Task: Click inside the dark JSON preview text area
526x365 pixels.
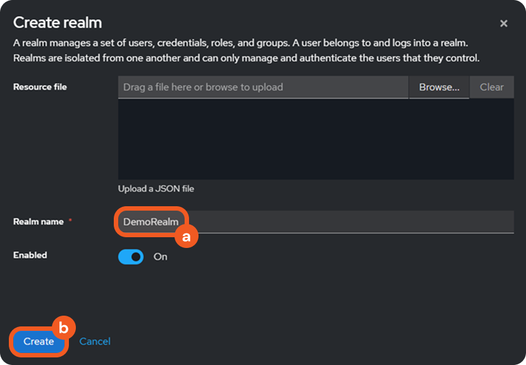Action: pos(315,139)
